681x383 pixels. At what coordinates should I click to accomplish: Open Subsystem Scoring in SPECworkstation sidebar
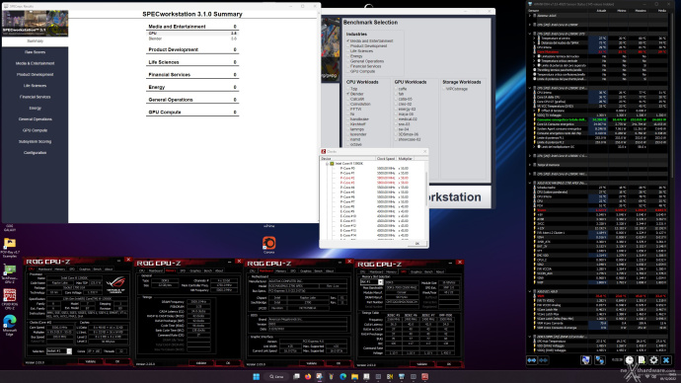click(x=35, y=141)
